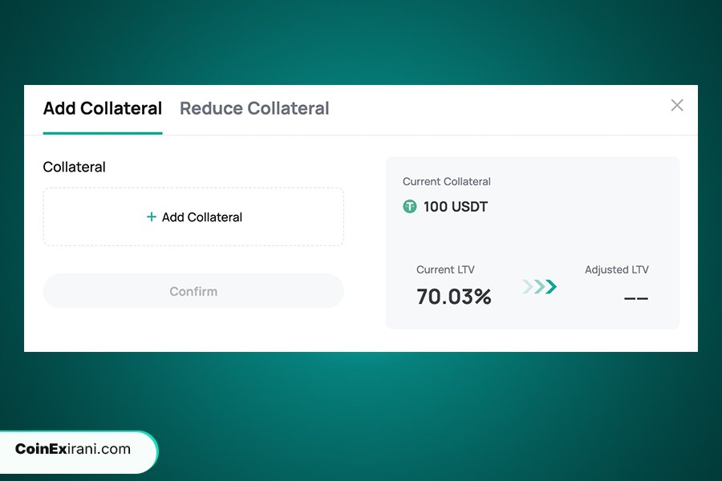
Task: Switch to the Add Collateral tab
Action: pyautogui.click(x=102, y=109)
